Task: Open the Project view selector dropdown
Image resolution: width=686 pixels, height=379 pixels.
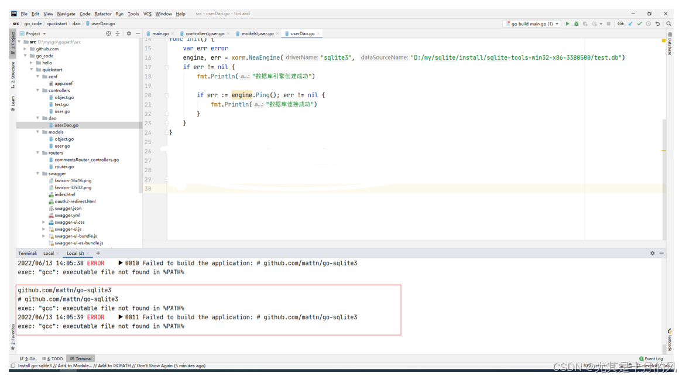Action: pyautogui.click(x=33, y=33)
